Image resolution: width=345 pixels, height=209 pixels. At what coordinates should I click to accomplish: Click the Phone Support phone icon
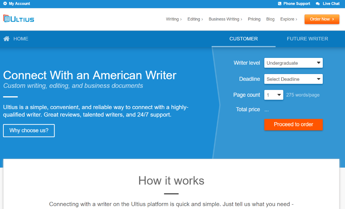point(280,4)
